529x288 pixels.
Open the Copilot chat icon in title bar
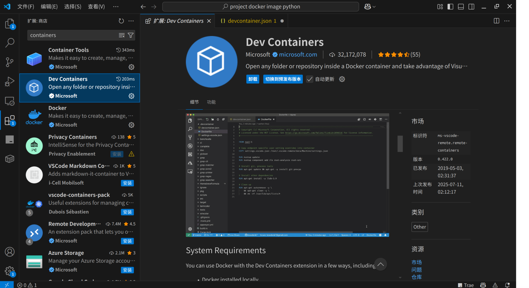[x=368, y=7]
